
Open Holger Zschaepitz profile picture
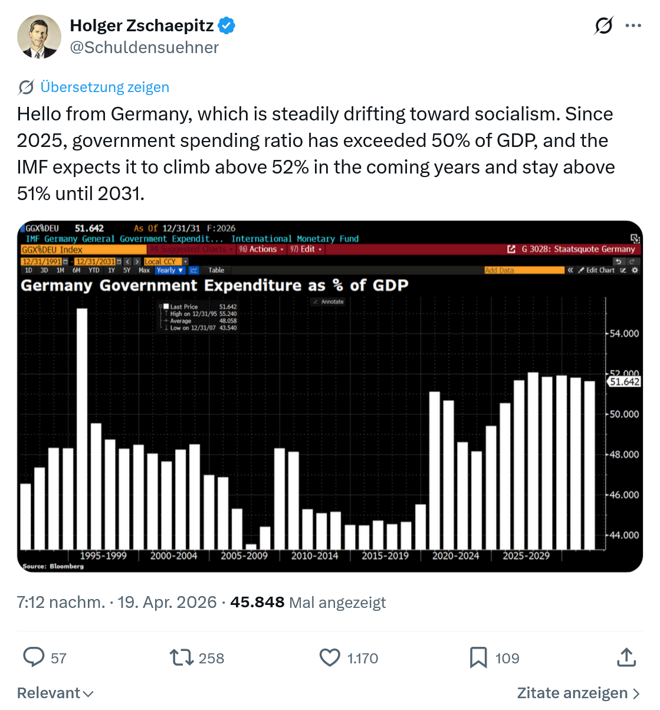coord(39,37)
